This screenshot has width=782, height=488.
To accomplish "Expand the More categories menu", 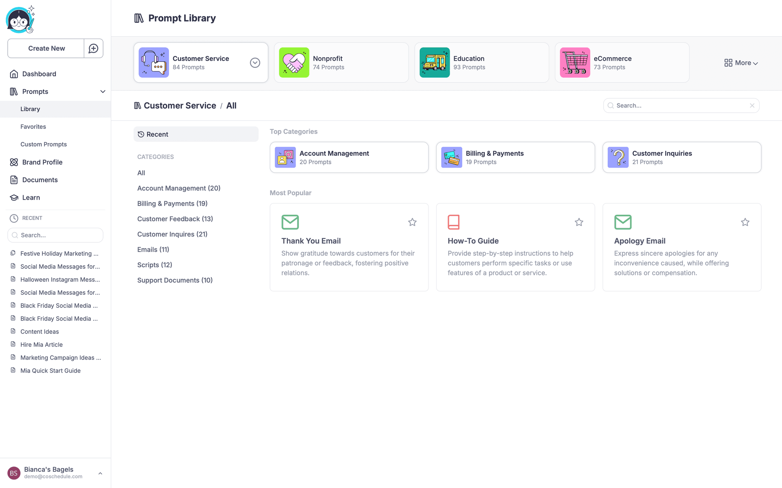I will (x=740, y=63).
